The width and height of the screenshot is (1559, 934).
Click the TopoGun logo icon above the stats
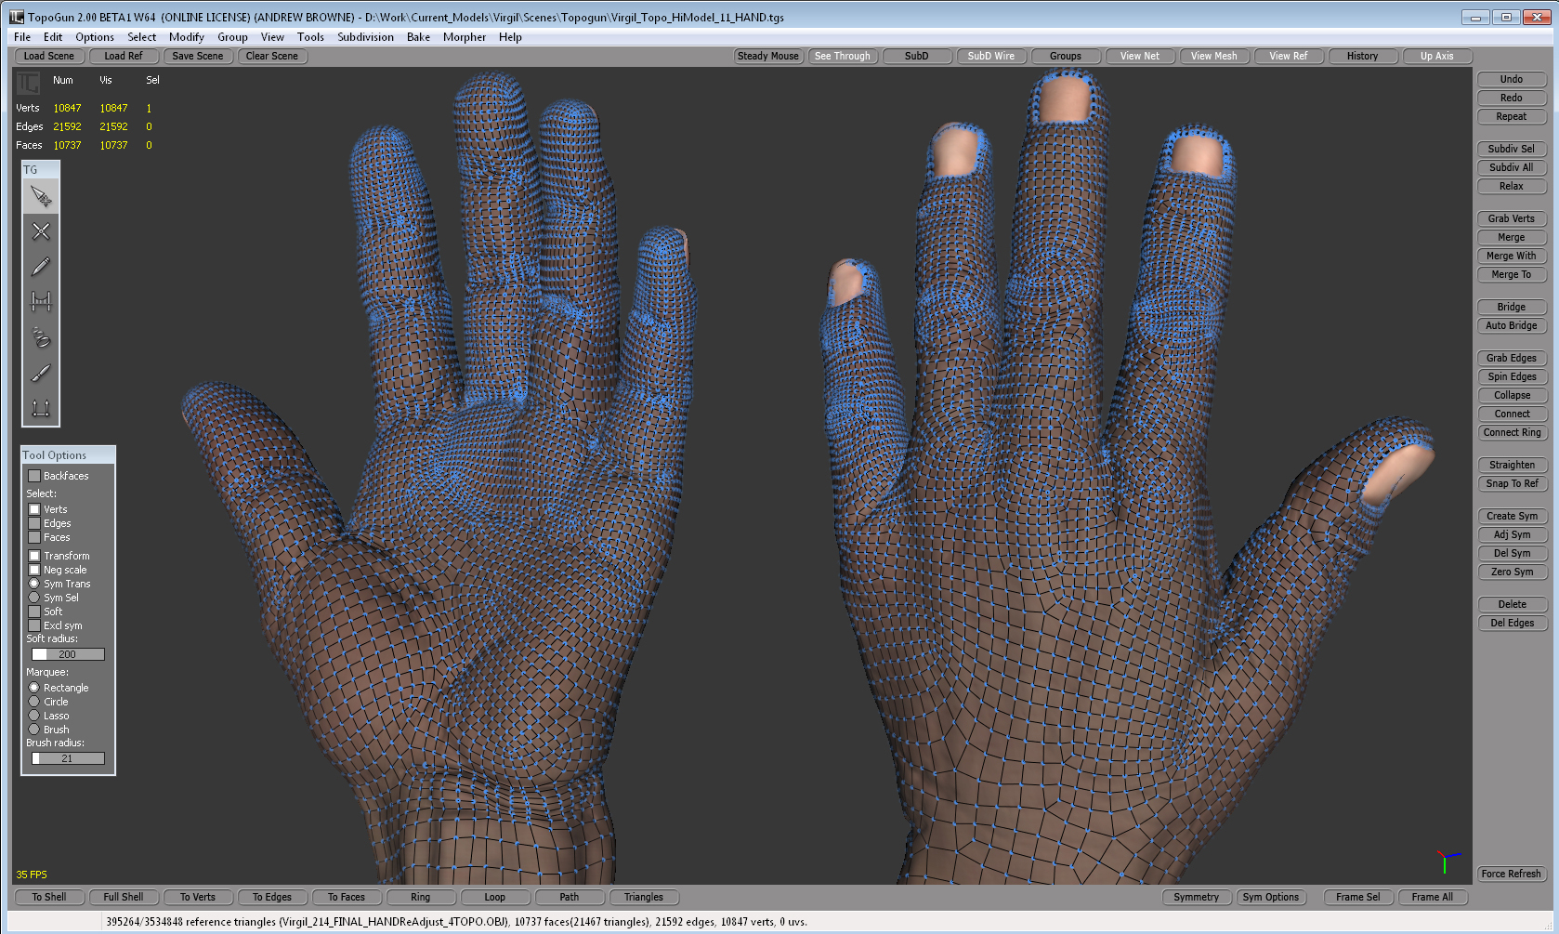(x=28, y=84)
